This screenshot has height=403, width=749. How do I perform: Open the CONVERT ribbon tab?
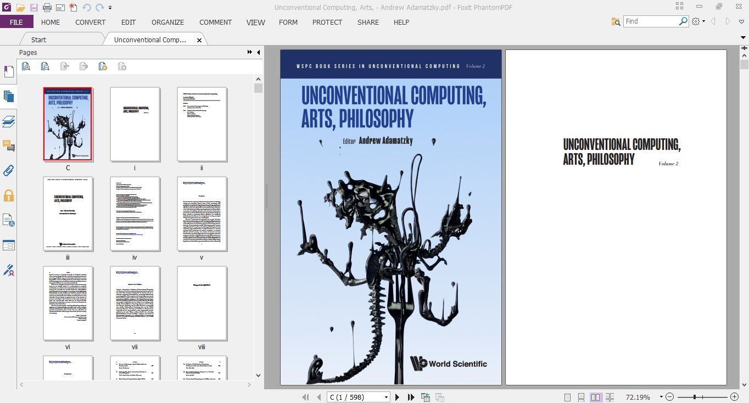[91, 22]
